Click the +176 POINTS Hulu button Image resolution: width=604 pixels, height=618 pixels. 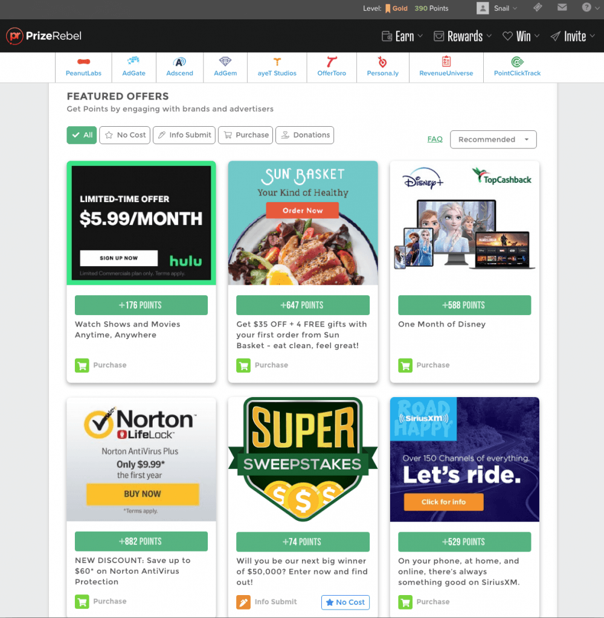click(x=141, y=305)
